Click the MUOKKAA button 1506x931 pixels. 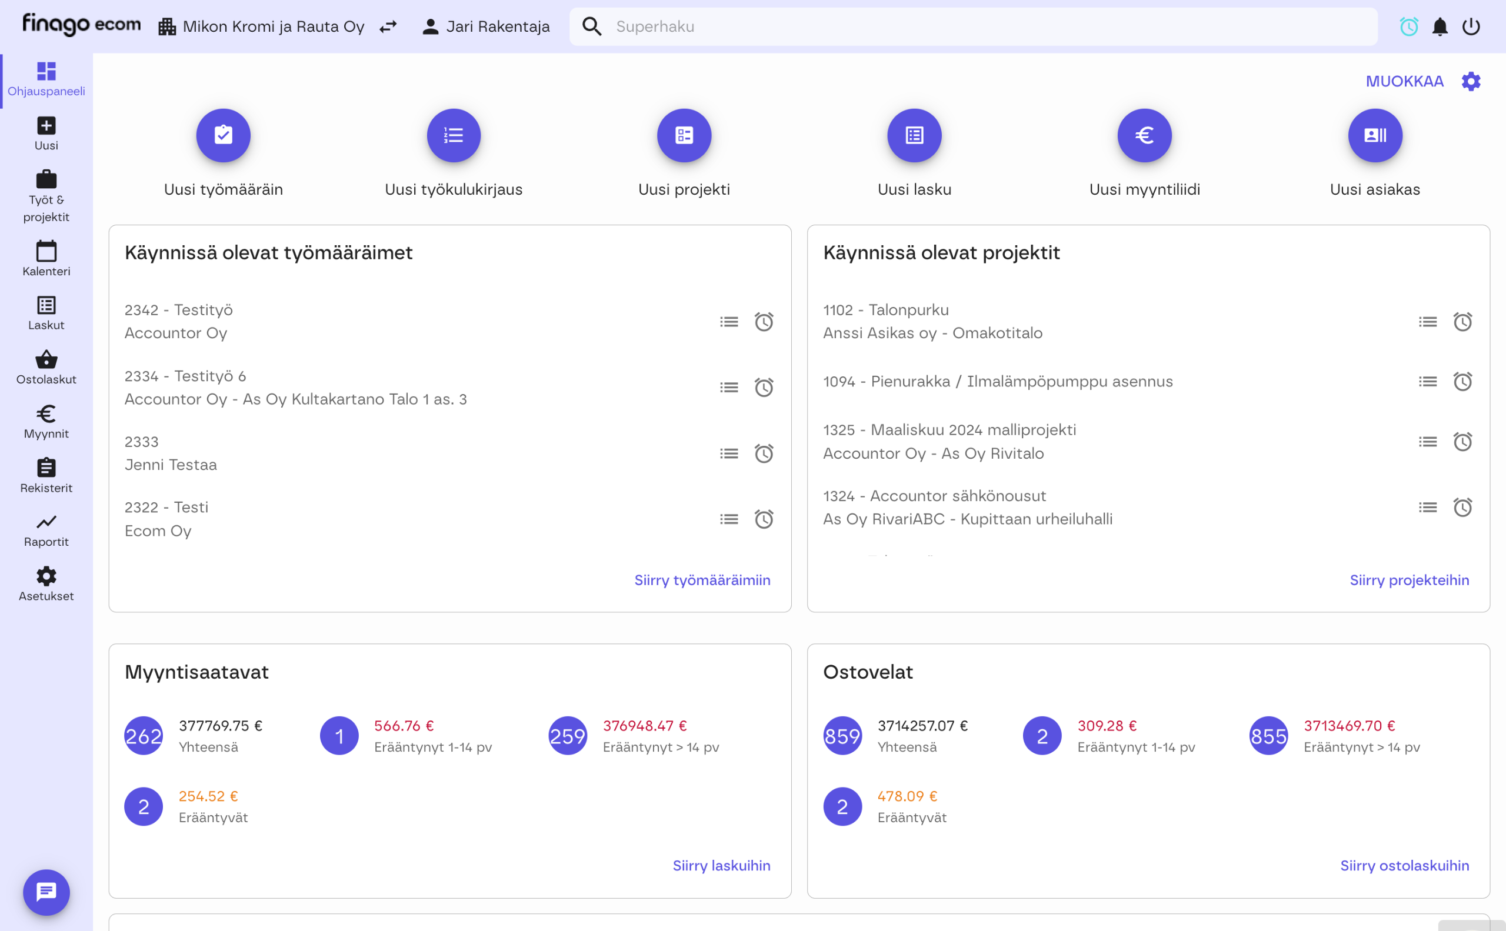tap(1404, 81)
